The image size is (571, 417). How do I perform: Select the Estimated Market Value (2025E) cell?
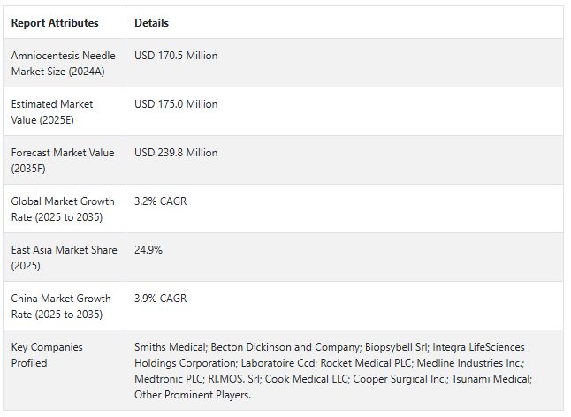52,111
